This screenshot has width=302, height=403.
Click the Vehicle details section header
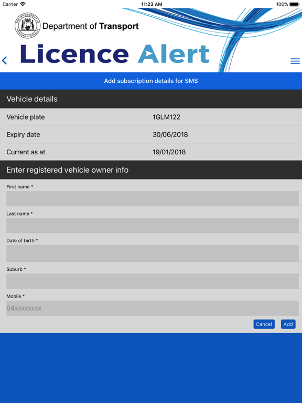tap(151, 99)
